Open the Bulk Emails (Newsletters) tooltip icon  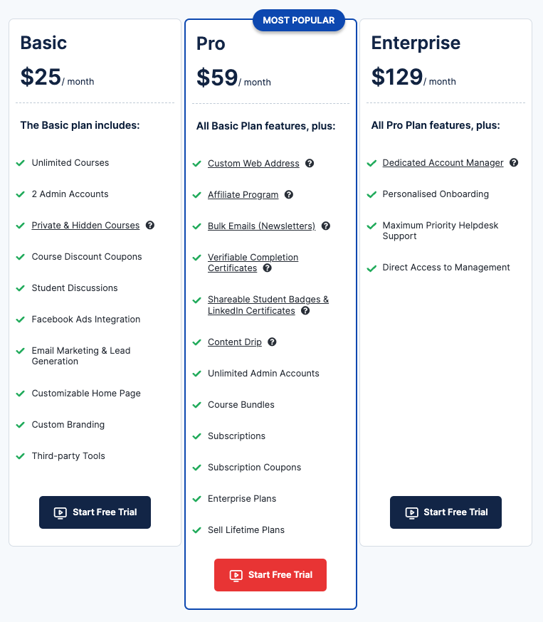[325, 226]
